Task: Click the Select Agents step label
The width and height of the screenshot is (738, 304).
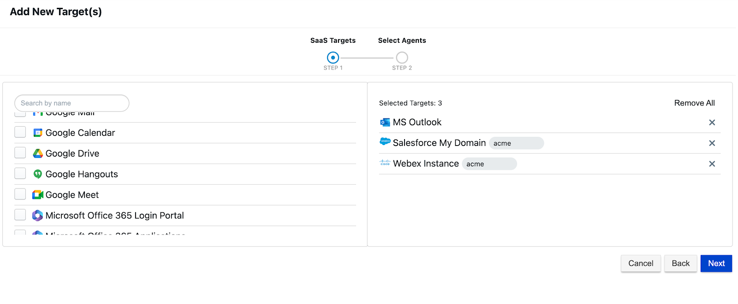Action: click(402, 41)
